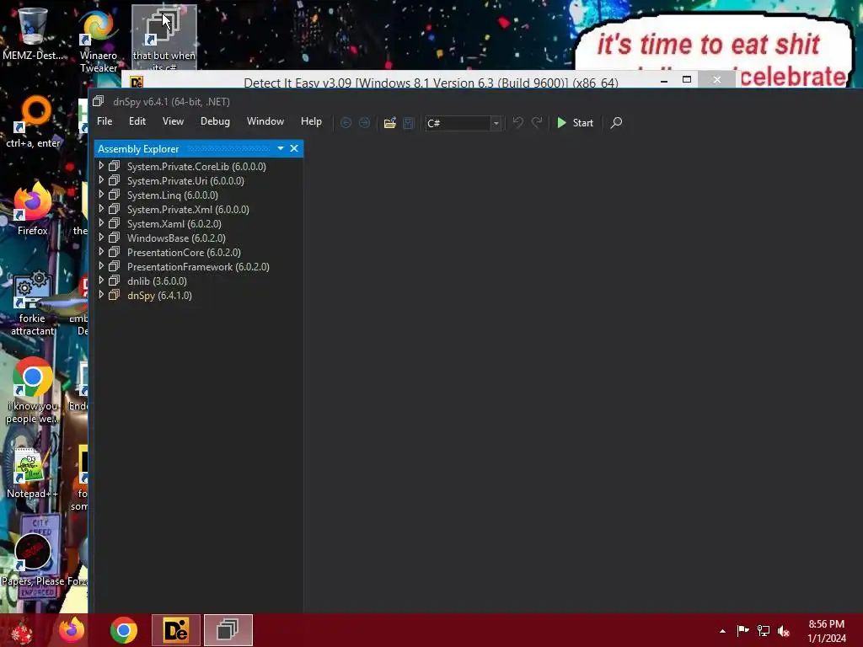Open the Window menu

tap(265, 121)
